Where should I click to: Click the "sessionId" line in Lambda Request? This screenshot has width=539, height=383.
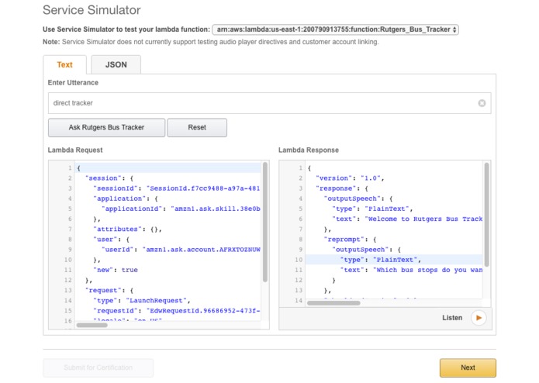tap(177, 188)
